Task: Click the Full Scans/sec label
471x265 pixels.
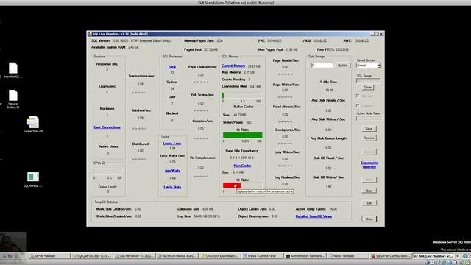Action: 202,95
